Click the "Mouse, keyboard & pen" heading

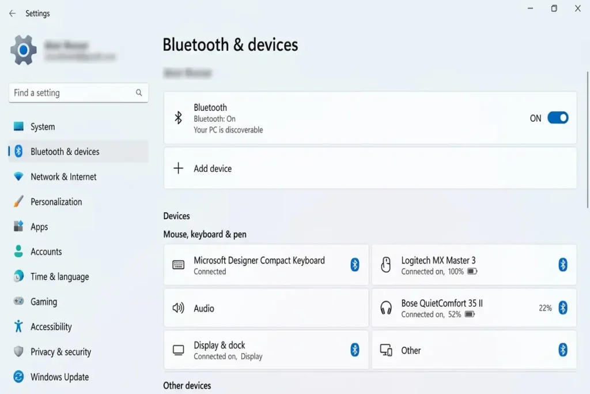pyautogui.click(x=205, y=234)
